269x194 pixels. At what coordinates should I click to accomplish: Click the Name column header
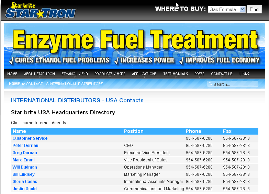point(19,131)
